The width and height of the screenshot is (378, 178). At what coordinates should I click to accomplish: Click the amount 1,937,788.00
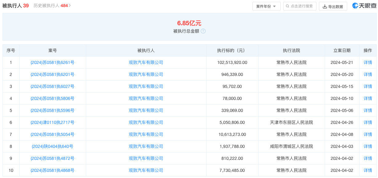232,146
